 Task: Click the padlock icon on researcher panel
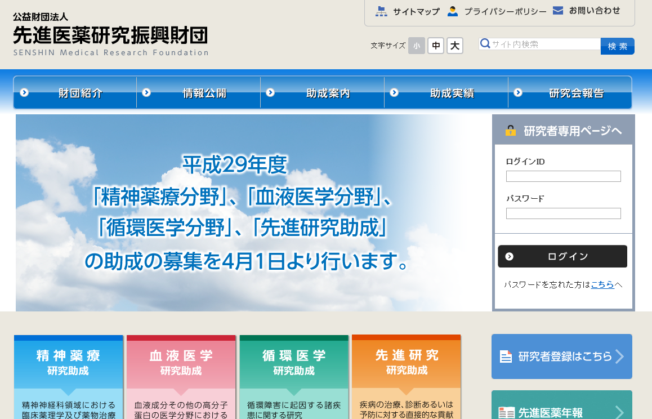click(510, 131)
